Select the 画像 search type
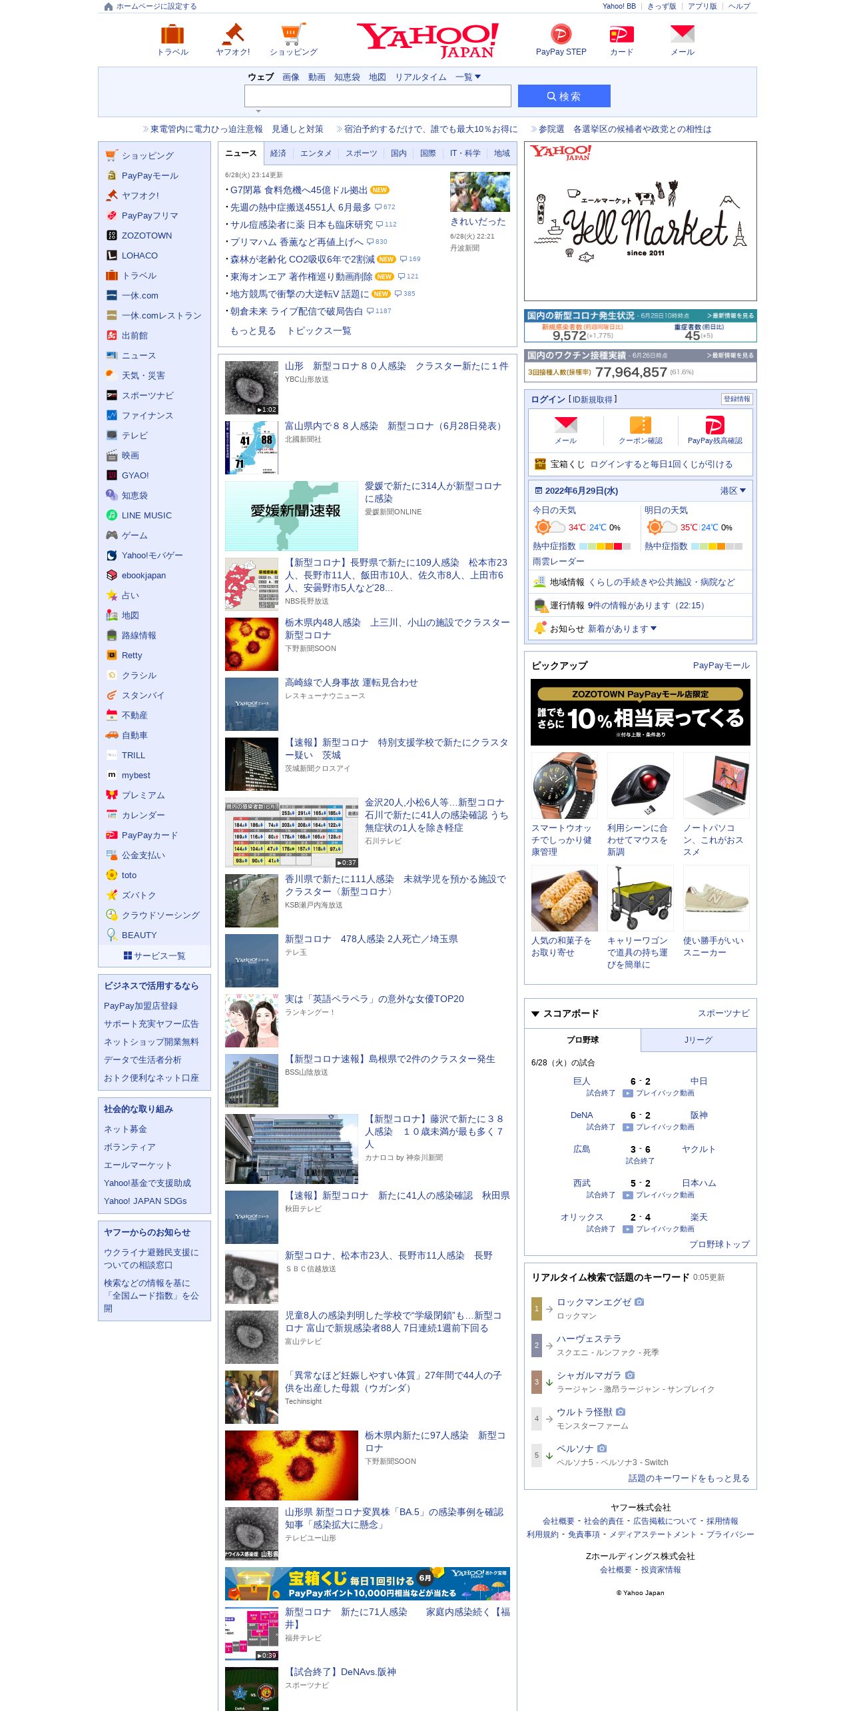The width and height of the screenshot is (855, 1711). (291, 77)
